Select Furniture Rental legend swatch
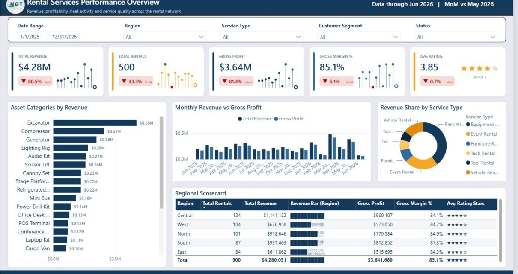The image size is (518, 274). click(x=468, y=144)
